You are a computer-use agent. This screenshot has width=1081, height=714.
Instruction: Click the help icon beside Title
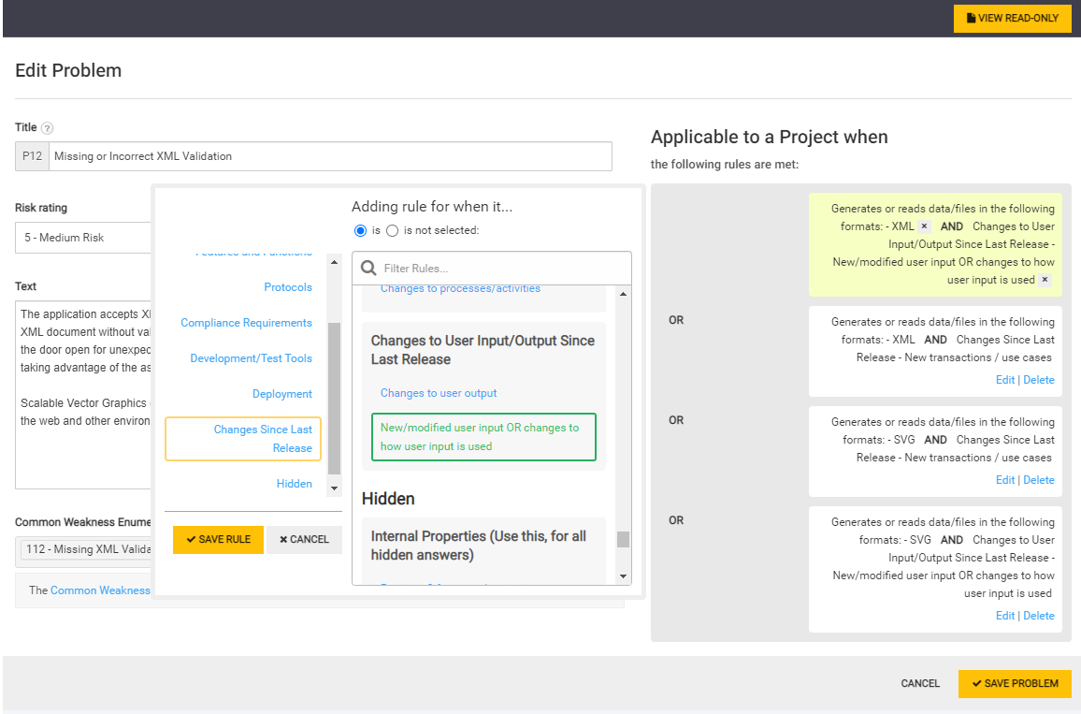pyautogui.click(x=48, y=128)
